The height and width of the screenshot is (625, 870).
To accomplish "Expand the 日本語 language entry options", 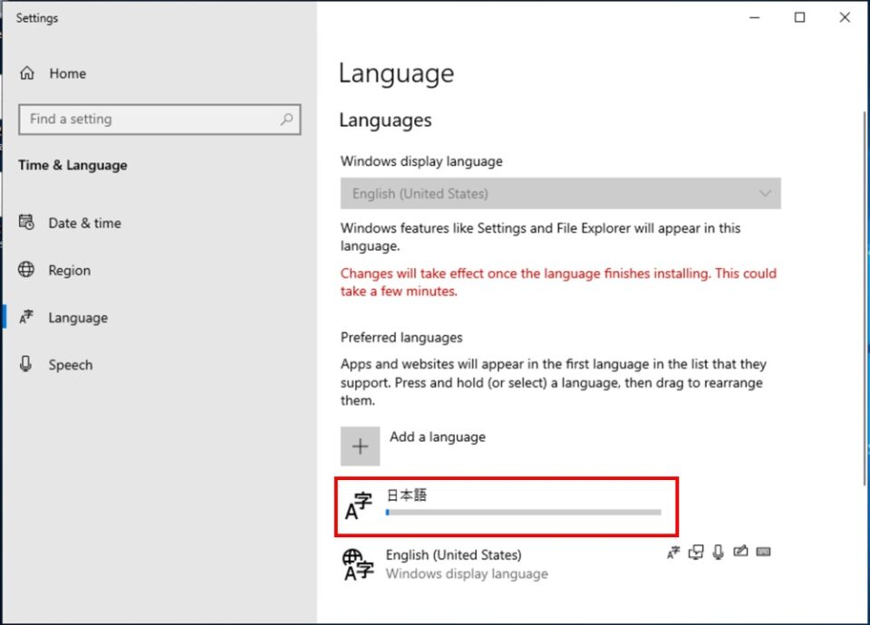I will click(507, 505).
